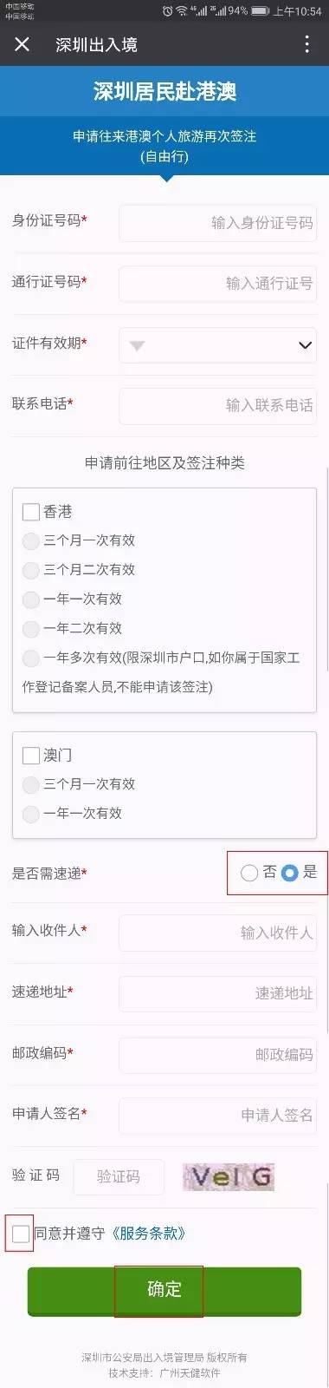Focus the 身份证号码 input field
This screenshot has width=329, height=1388.
tap(217, 223)
